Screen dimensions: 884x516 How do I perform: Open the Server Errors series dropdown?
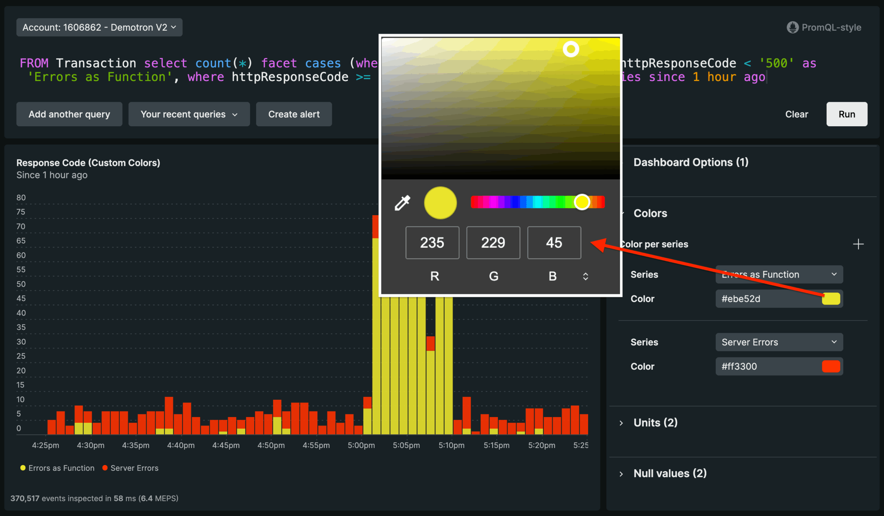[779, 342]
